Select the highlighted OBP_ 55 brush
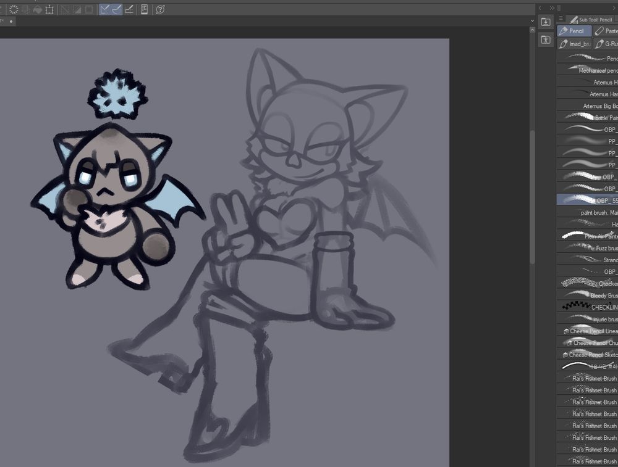Image resolution: width=618 pixels, height=467 pixels. pyautogui.click(x=587, y=200)
